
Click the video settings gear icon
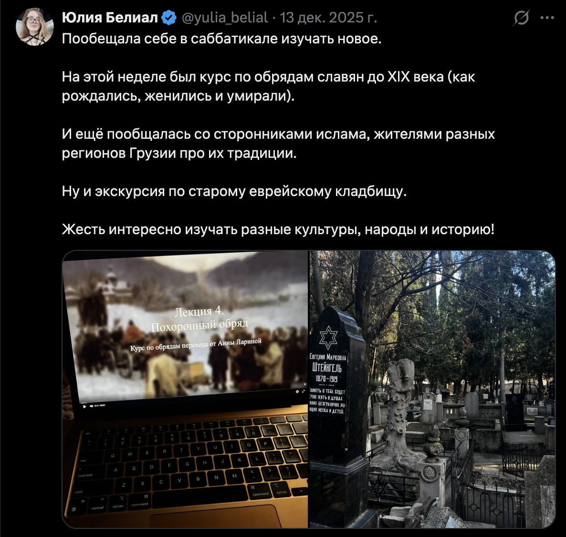(x=297, y=391)
